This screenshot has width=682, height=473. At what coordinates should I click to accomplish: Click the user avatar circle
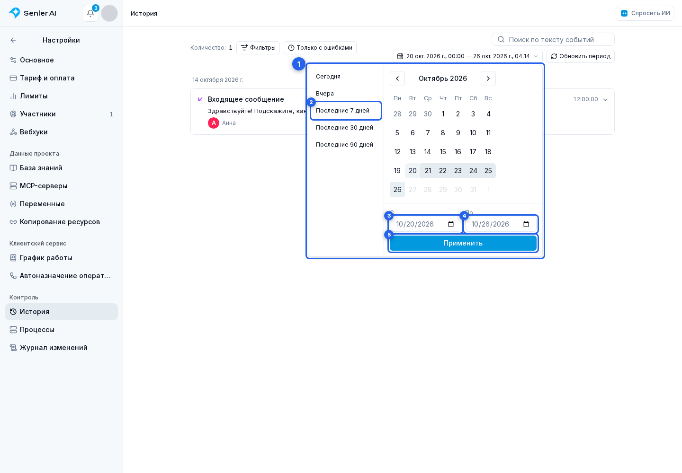(109, 13)
